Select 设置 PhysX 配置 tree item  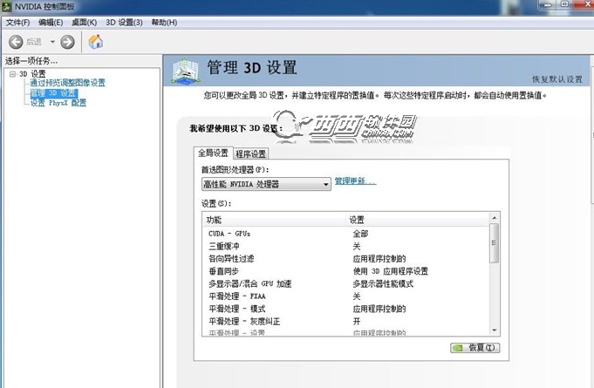pos(58,103)
